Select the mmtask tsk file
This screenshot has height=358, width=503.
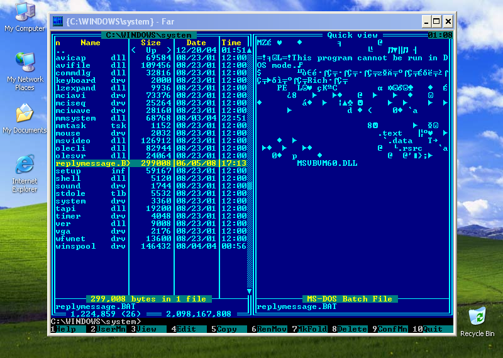point(151,126)
